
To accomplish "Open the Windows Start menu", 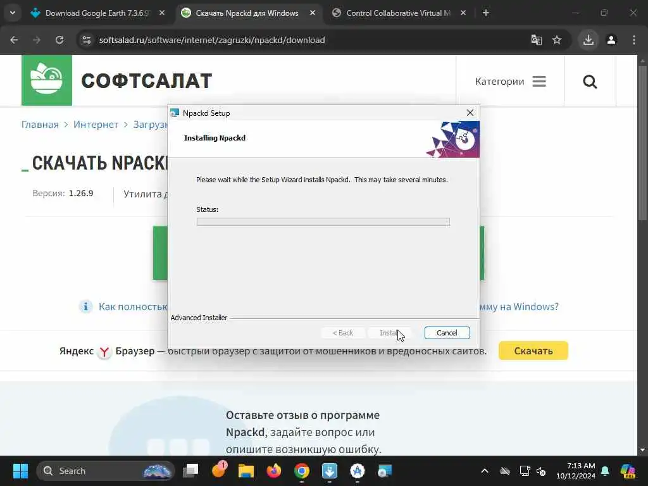I will pyautogui.click(x=20, y=471).
